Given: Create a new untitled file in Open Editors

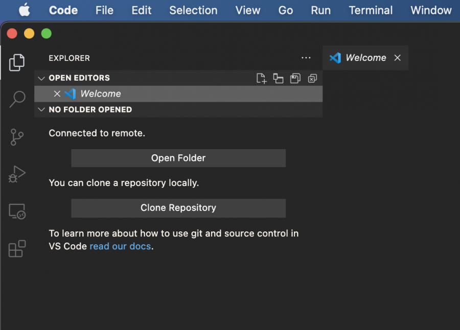Looking at the screenshot, I should [261, 78].
